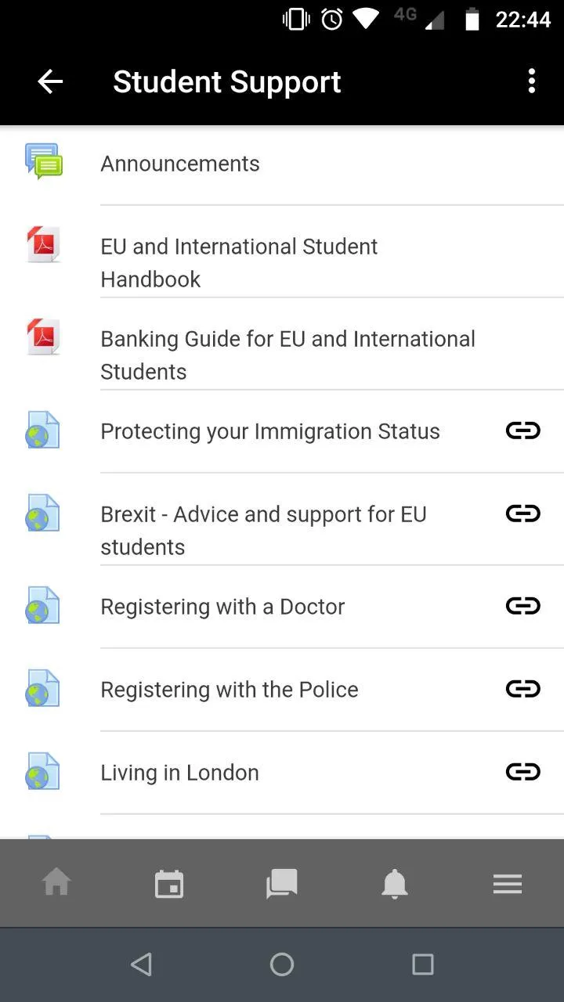Tap link icon next to Living in London
Screen dimensions: 564x1002
click(x=522, y=772)
